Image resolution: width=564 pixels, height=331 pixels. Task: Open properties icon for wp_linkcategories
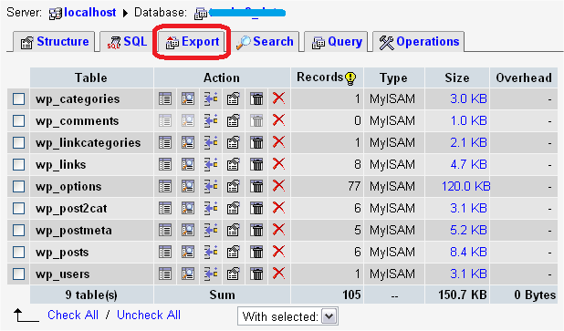[x=233, y=142]
